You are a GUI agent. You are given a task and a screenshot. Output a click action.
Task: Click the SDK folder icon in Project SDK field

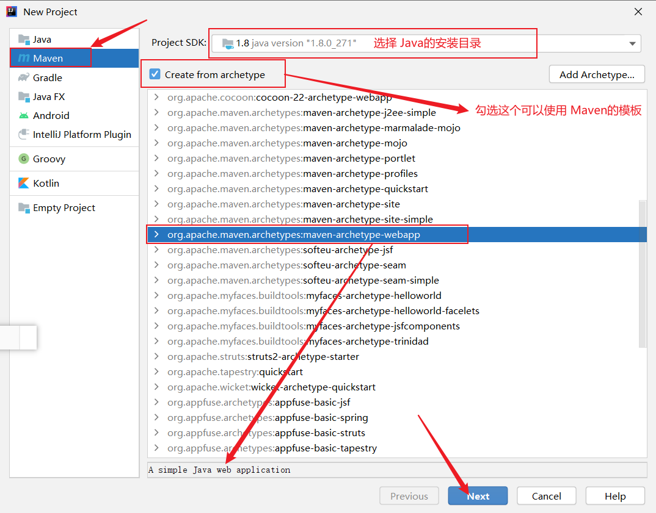(228, 43)
